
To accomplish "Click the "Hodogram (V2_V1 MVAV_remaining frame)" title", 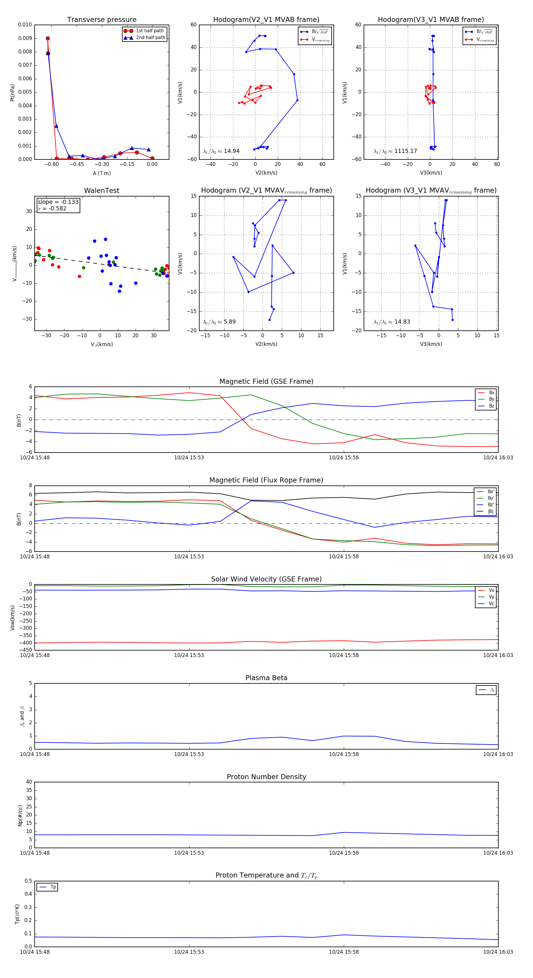I will [x=266, y=191].
